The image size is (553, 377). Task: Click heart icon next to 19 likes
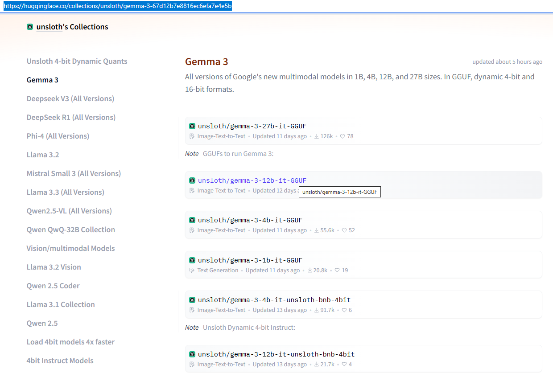[337, 270]
